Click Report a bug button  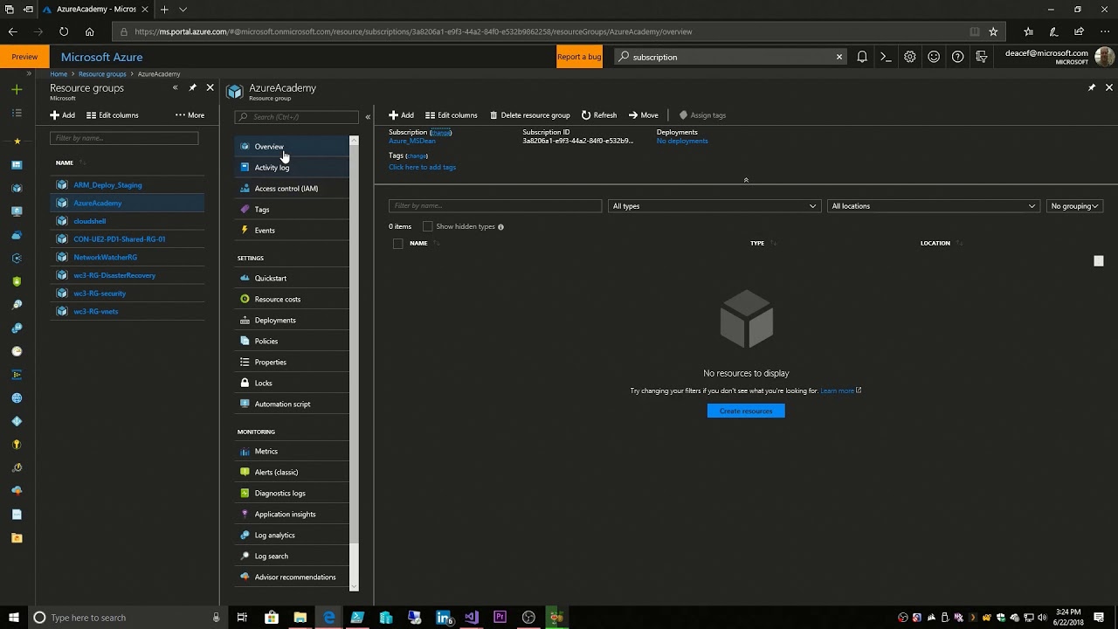[579, 57]
